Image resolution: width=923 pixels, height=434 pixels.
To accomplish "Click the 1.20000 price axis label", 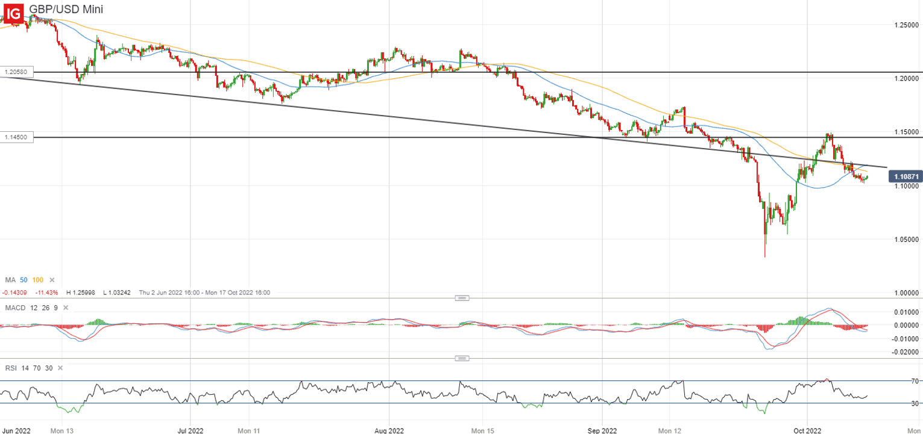I will coord(907,78).
